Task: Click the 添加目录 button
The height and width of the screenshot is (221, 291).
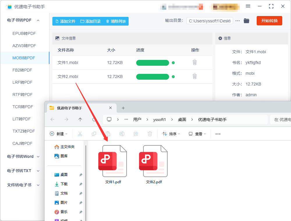Action: click(91, 21)
